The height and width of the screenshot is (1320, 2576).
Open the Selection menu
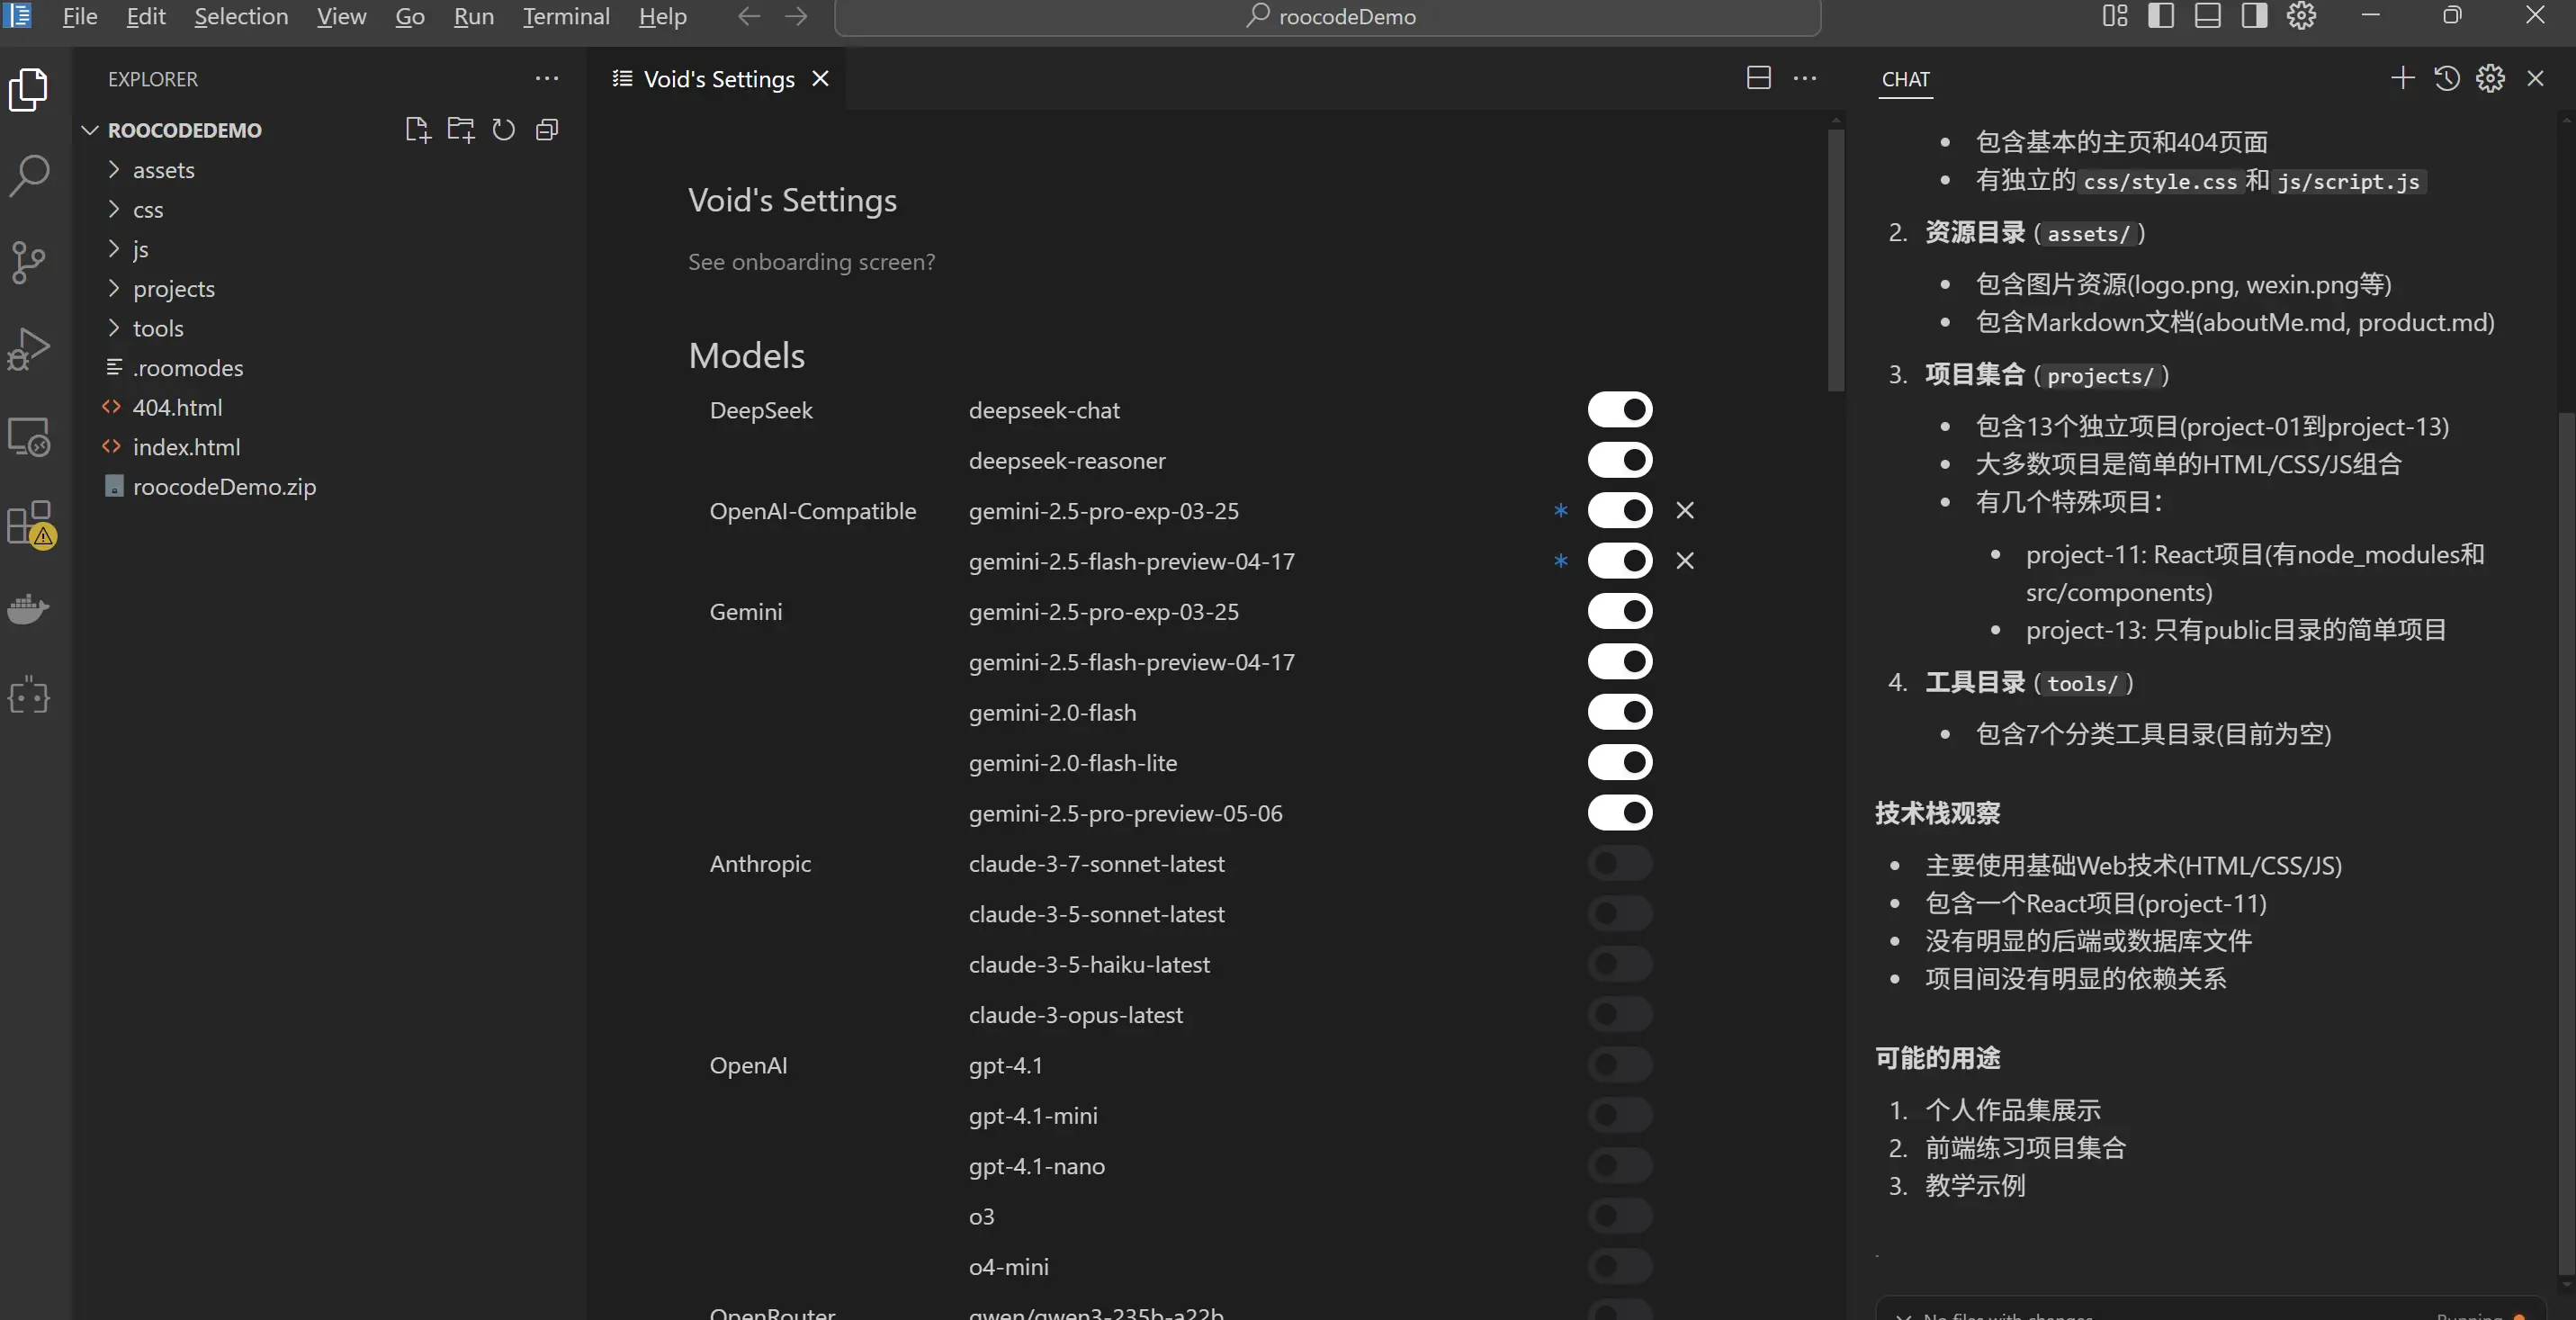tap(241, 16)
